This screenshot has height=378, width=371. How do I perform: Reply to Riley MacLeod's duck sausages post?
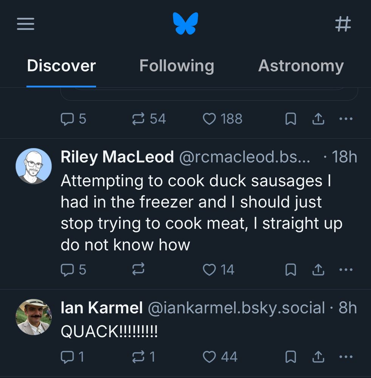[67, 270]
